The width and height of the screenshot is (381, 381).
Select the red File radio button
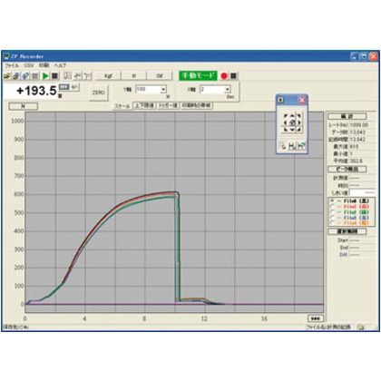pos(332,207)
